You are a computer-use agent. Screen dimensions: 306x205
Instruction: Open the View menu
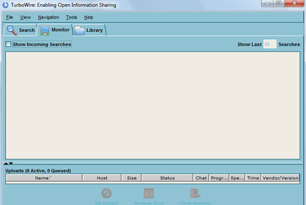[x=25, y=17]
